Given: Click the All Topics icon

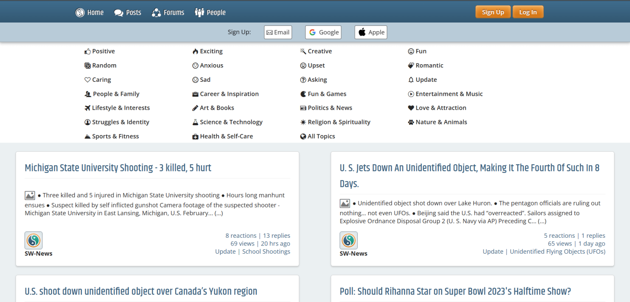Looking at the screenshot, I should 303,136.
